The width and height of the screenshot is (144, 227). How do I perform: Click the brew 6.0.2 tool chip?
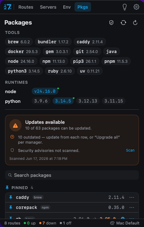[19, 42]
